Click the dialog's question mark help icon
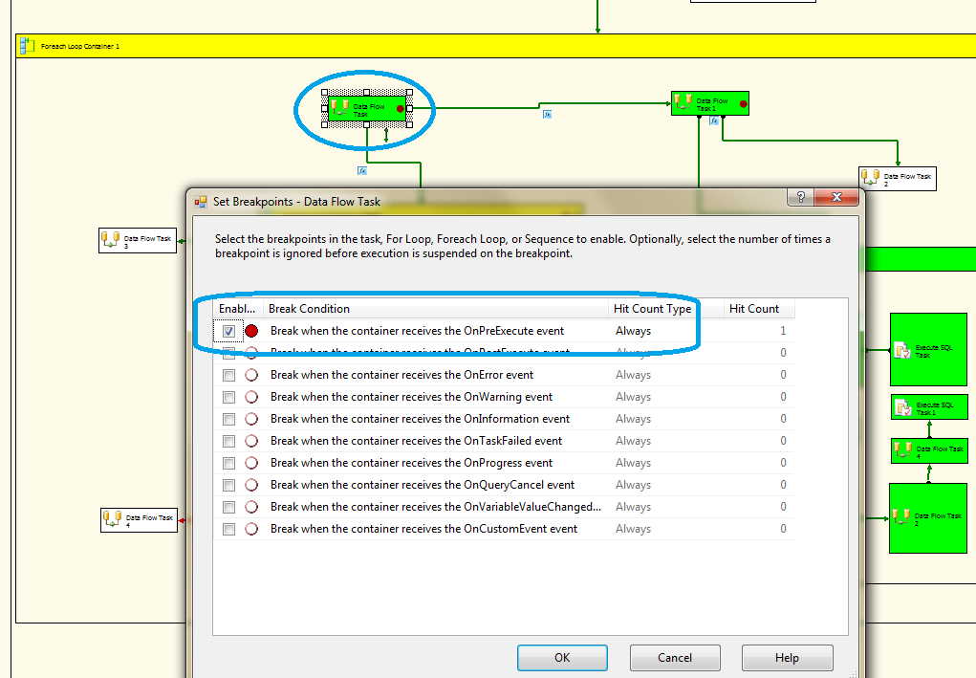The height and width of the screenshot is (678, 976). pos(800,197)
